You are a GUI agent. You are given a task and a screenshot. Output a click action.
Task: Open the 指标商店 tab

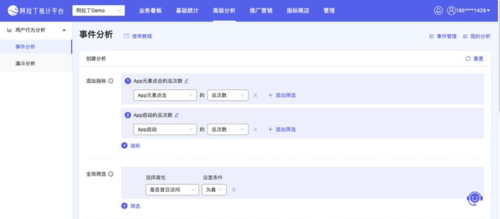point(298,11)
